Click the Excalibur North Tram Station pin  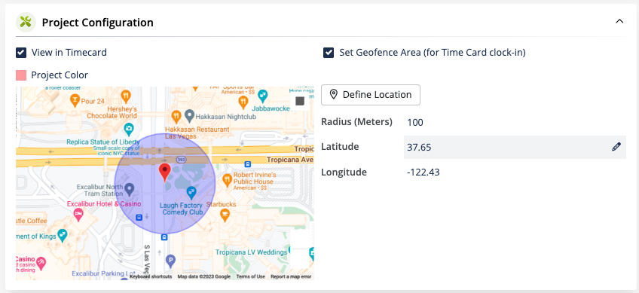click(129, 189)
